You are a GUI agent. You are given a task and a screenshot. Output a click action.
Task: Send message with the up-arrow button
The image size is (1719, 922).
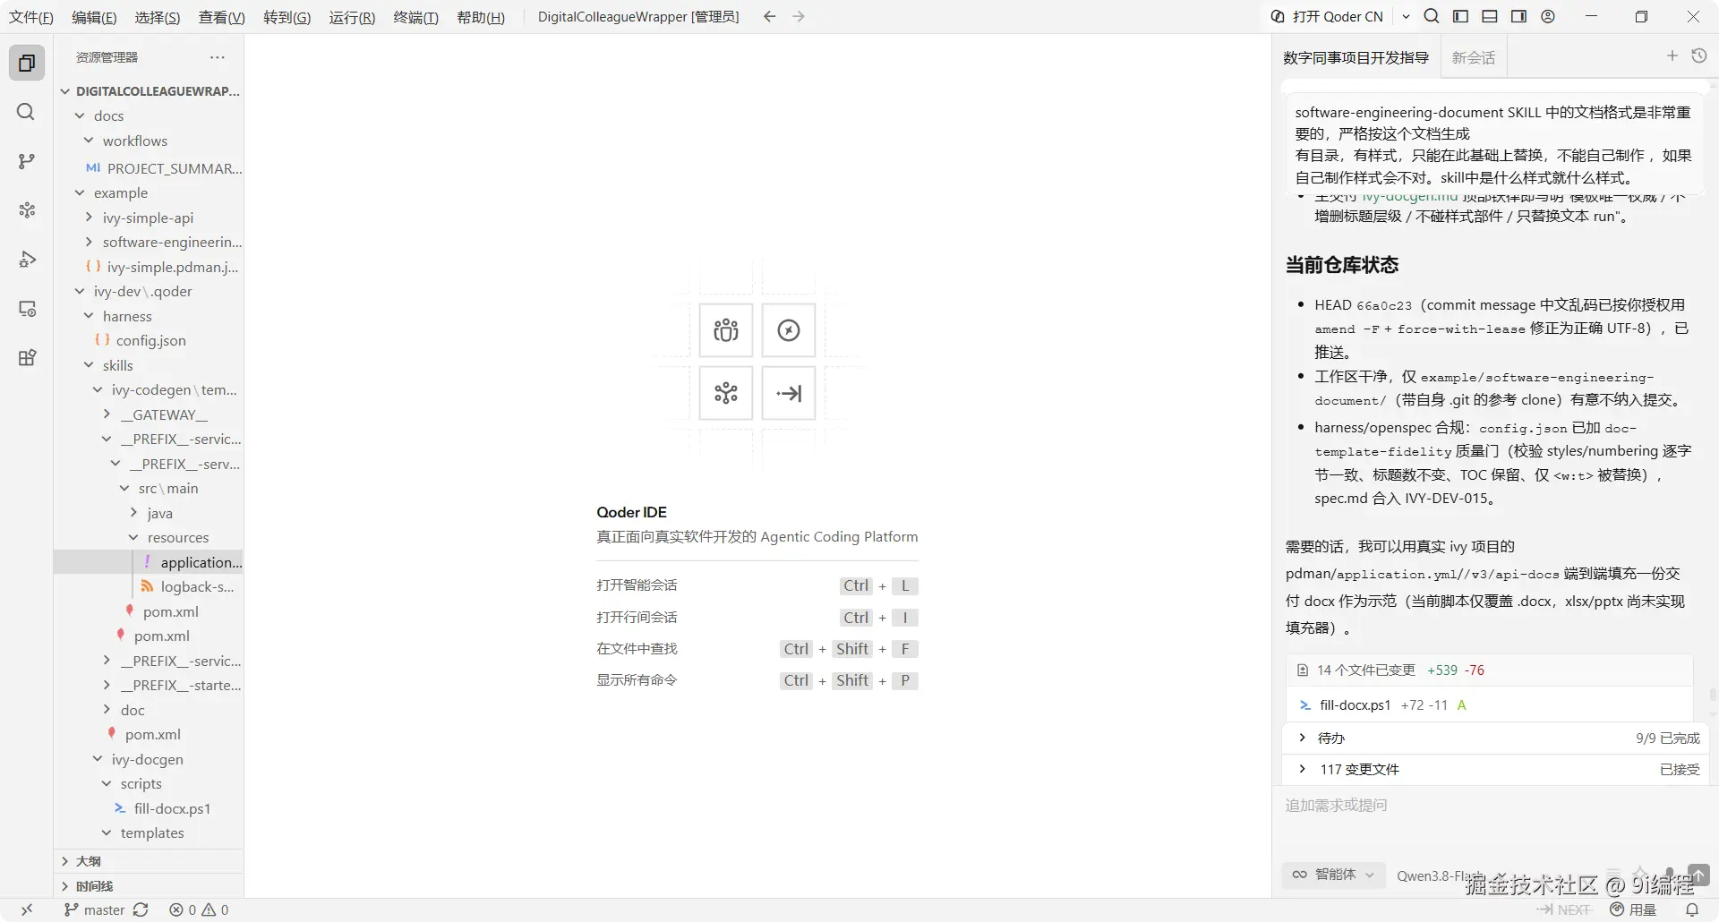click(1698, 875)
